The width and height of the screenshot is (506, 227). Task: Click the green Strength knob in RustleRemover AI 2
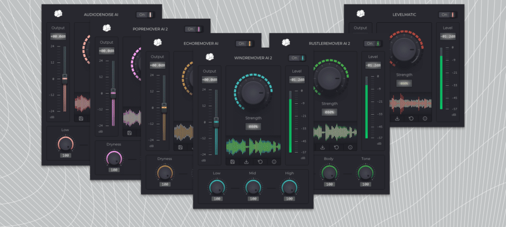(330, 78)
